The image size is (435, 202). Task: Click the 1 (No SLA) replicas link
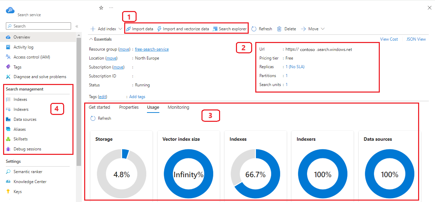pos(295,67)
